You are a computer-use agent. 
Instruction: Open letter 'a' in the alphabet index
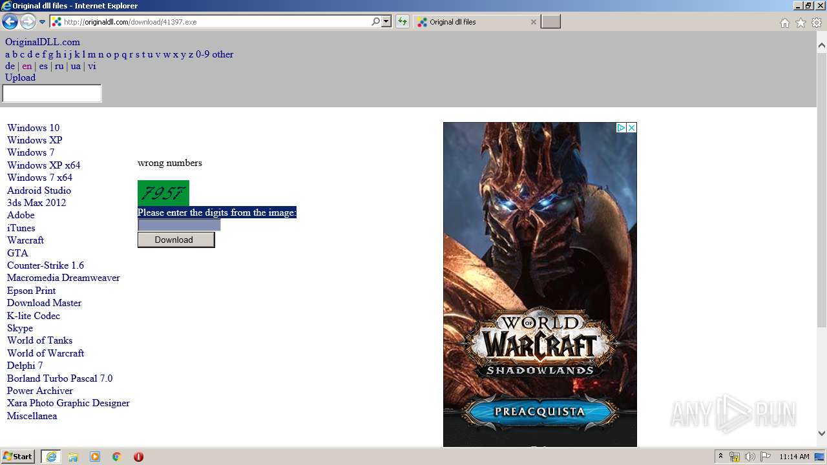coord(8,54)
